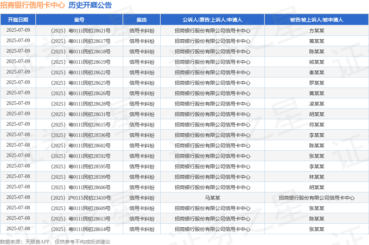This screenshot has height=245, width=369.
Task: Click defendant 张某某 in row 粤0111民初28609号
Action: pyautogui.click(x=316, y=208)
